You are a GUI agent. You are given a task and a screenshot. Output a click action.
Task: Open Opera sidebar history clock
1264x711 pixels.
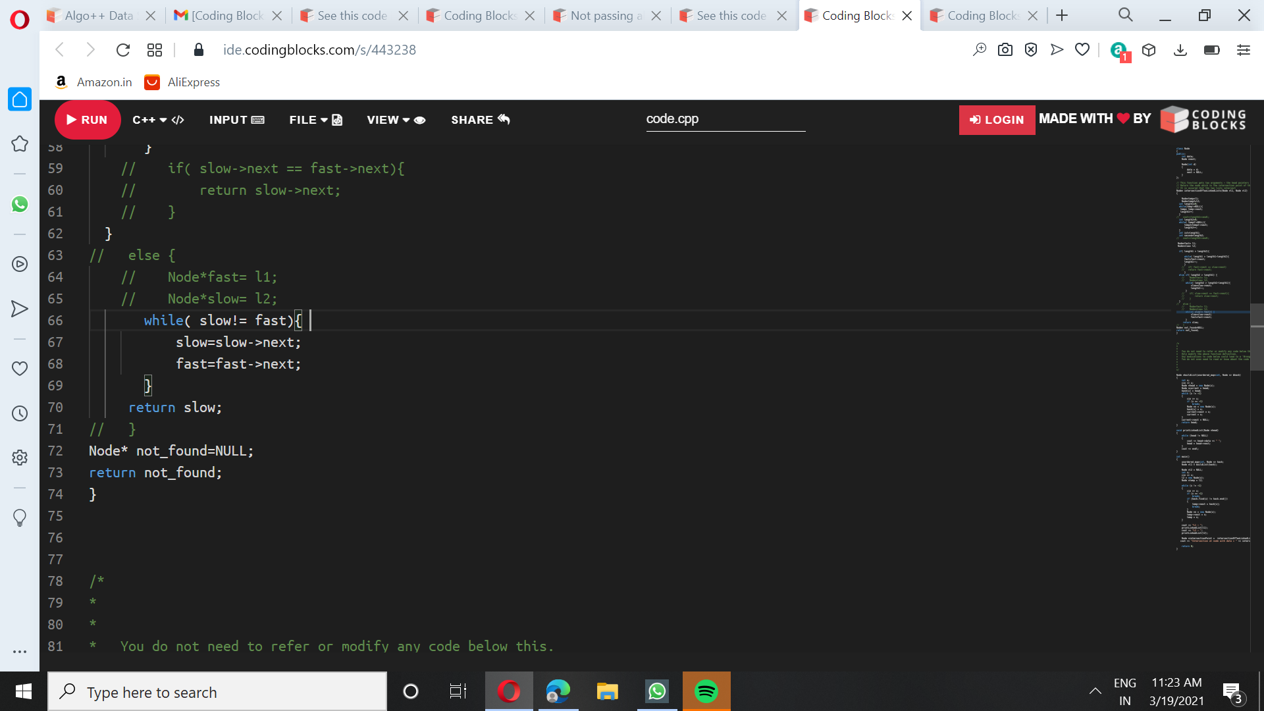click(x=20, y=413)
